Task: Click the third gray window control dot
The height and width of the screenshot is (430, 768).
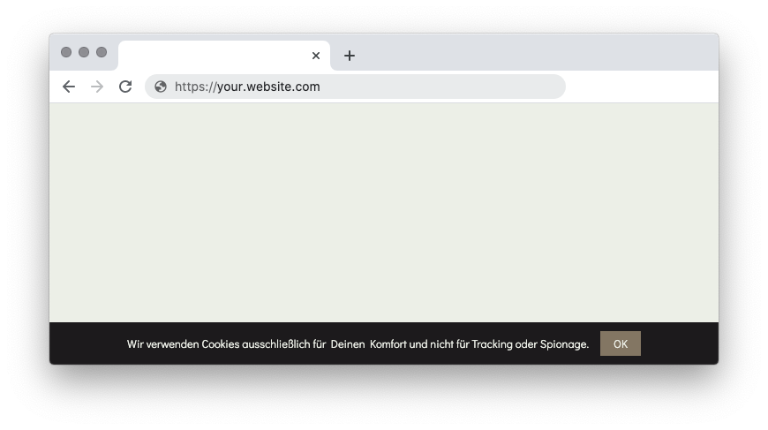Action: click(x=102, y=52)
